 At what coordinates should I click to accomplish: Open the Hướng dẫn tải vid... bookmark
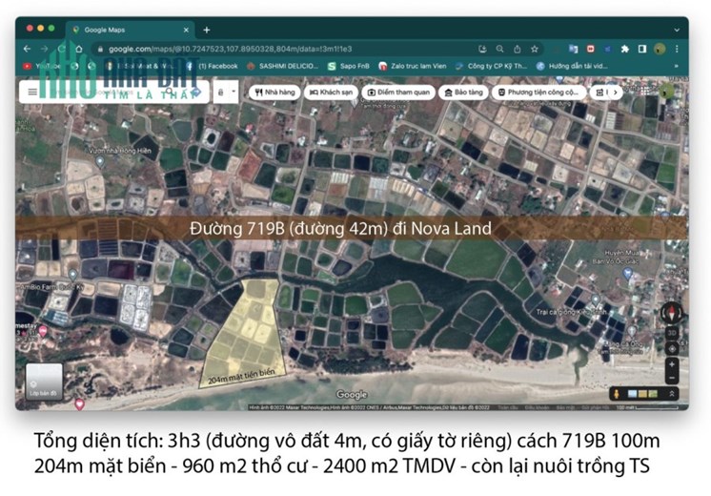coord(572,66)
